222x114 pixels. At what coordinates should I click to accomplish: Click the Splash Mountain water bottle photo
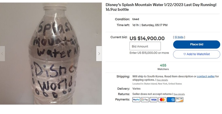51,53
